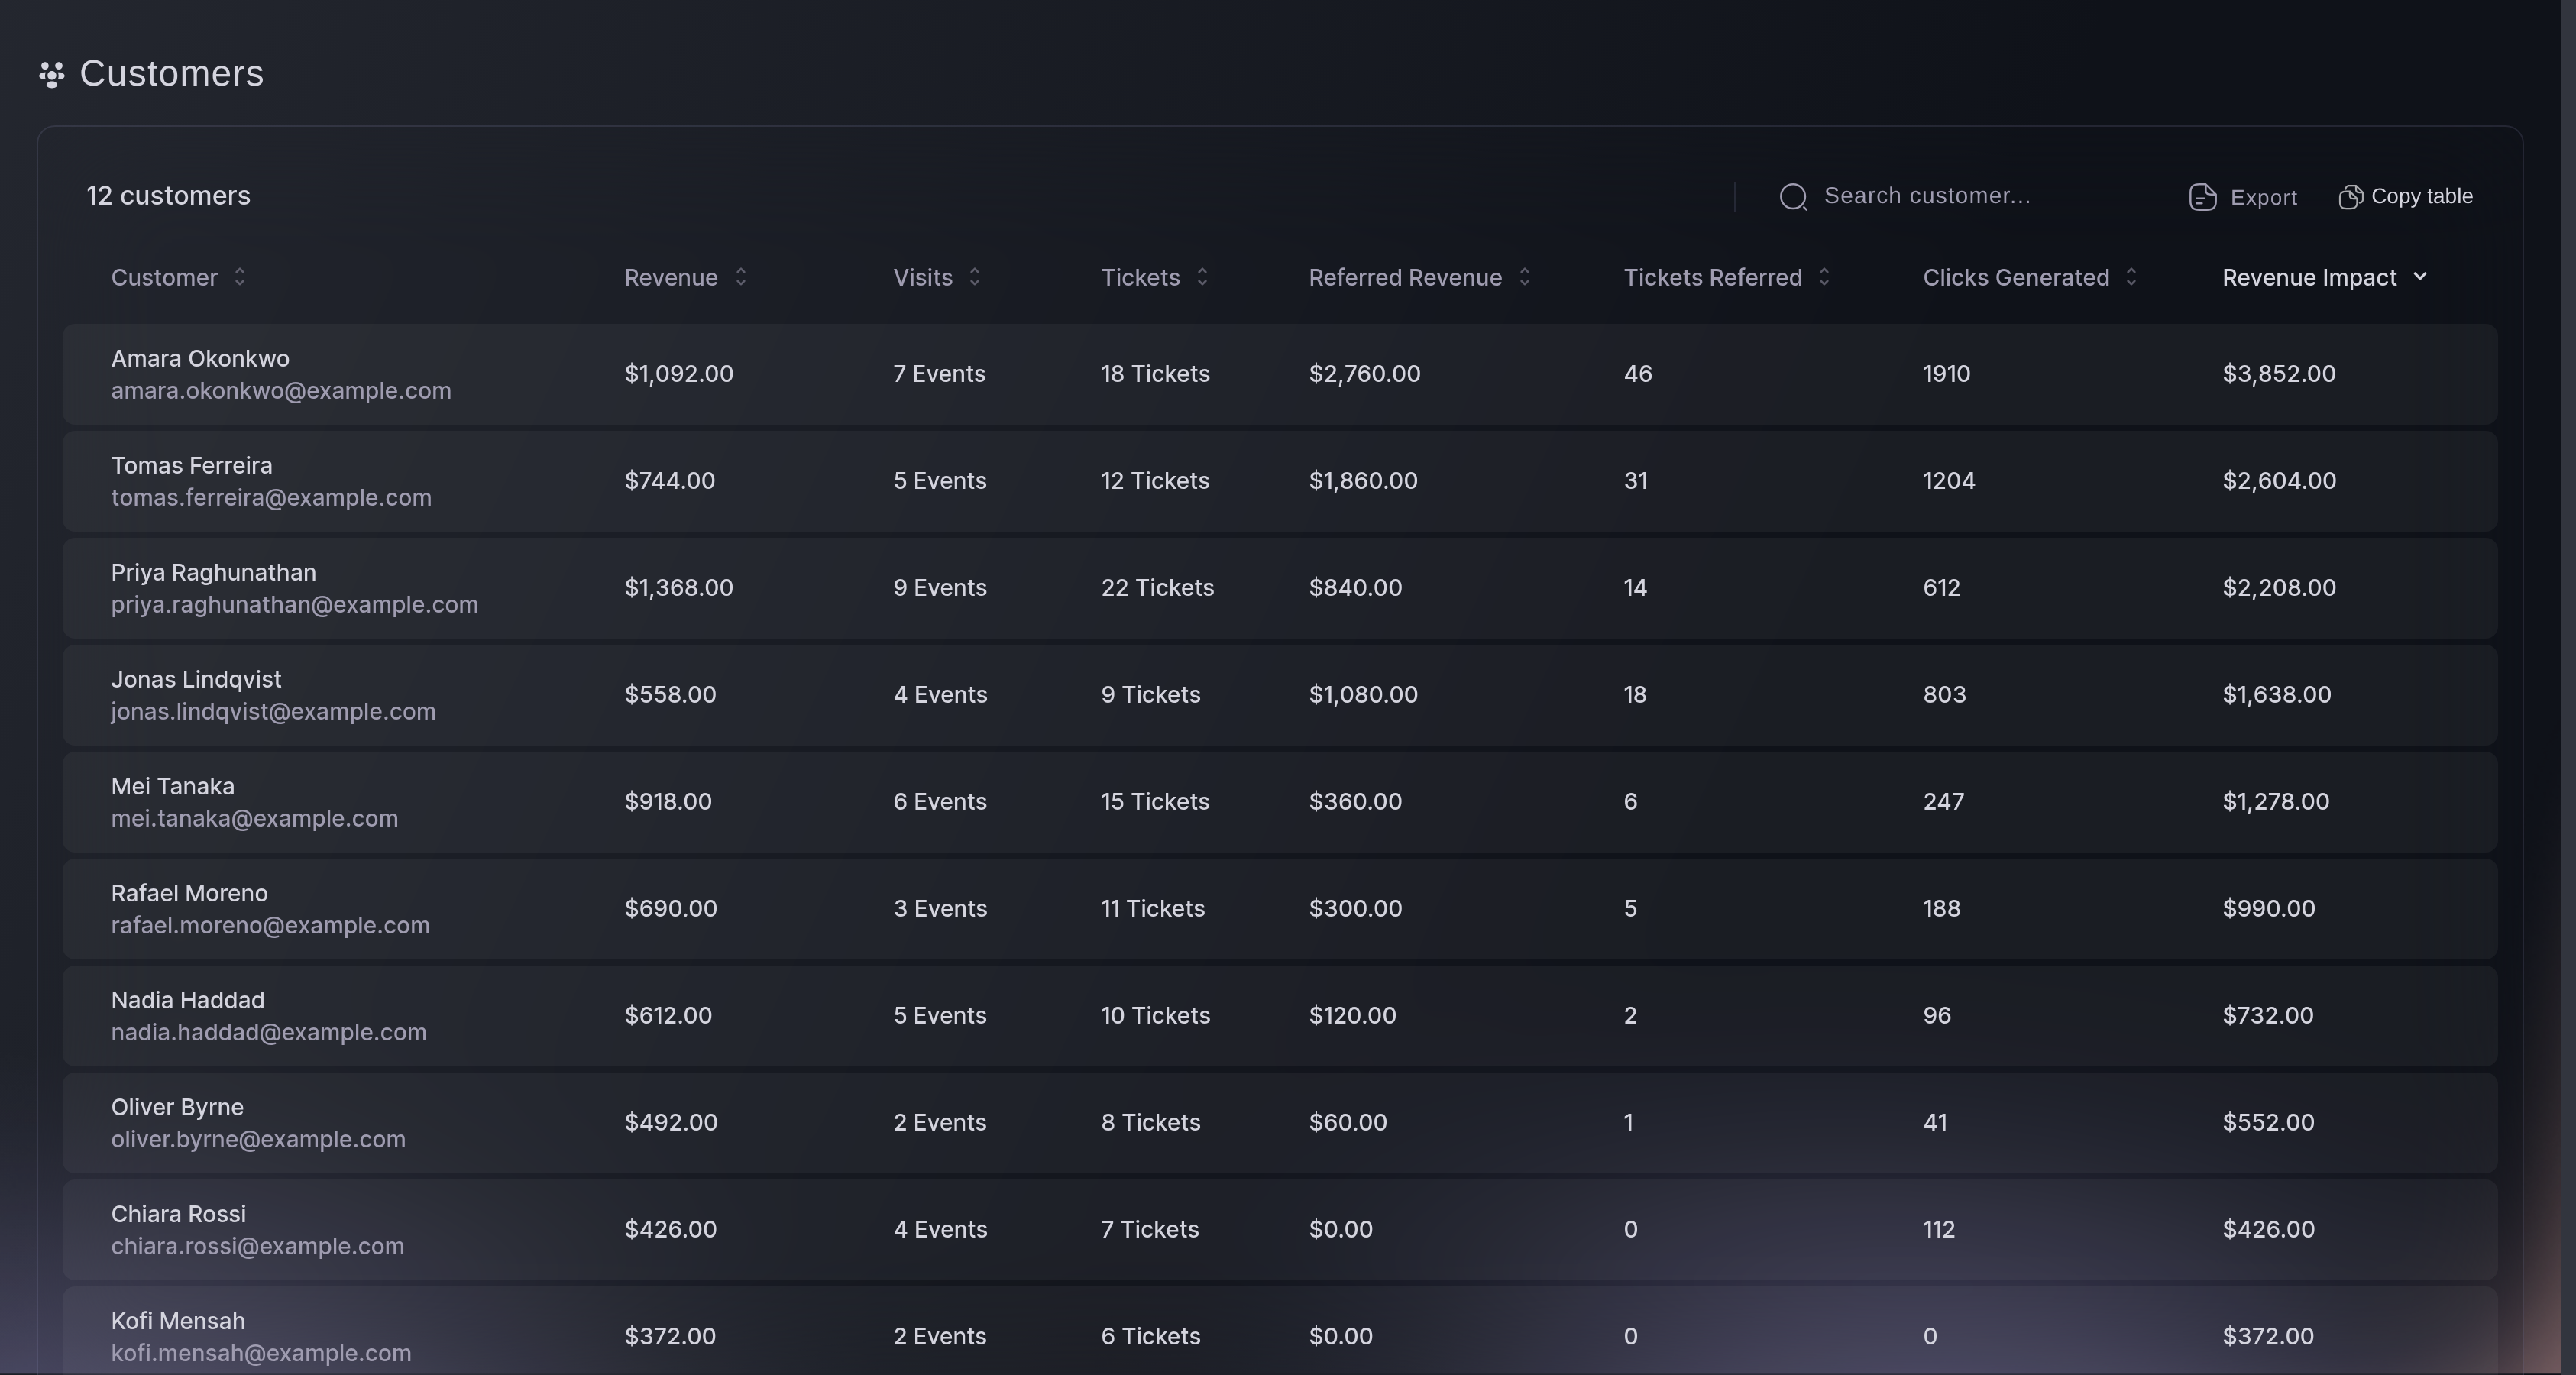Open Rafael Moreno customer row
2576x1375 pixels.
click(1280, 909)
